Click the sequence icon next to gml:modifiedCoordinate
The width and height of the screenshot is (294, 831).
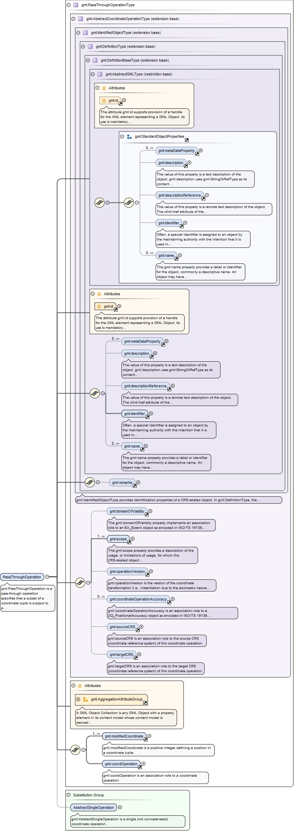pyautogui.click(x=75, y=750)
